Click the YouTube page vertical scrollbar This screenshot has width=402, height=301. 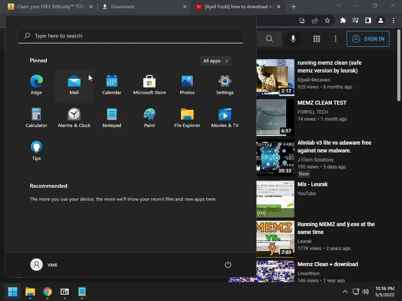tap(399, 65)
